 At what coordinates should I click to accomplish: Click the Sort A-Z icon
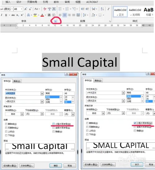102,9
